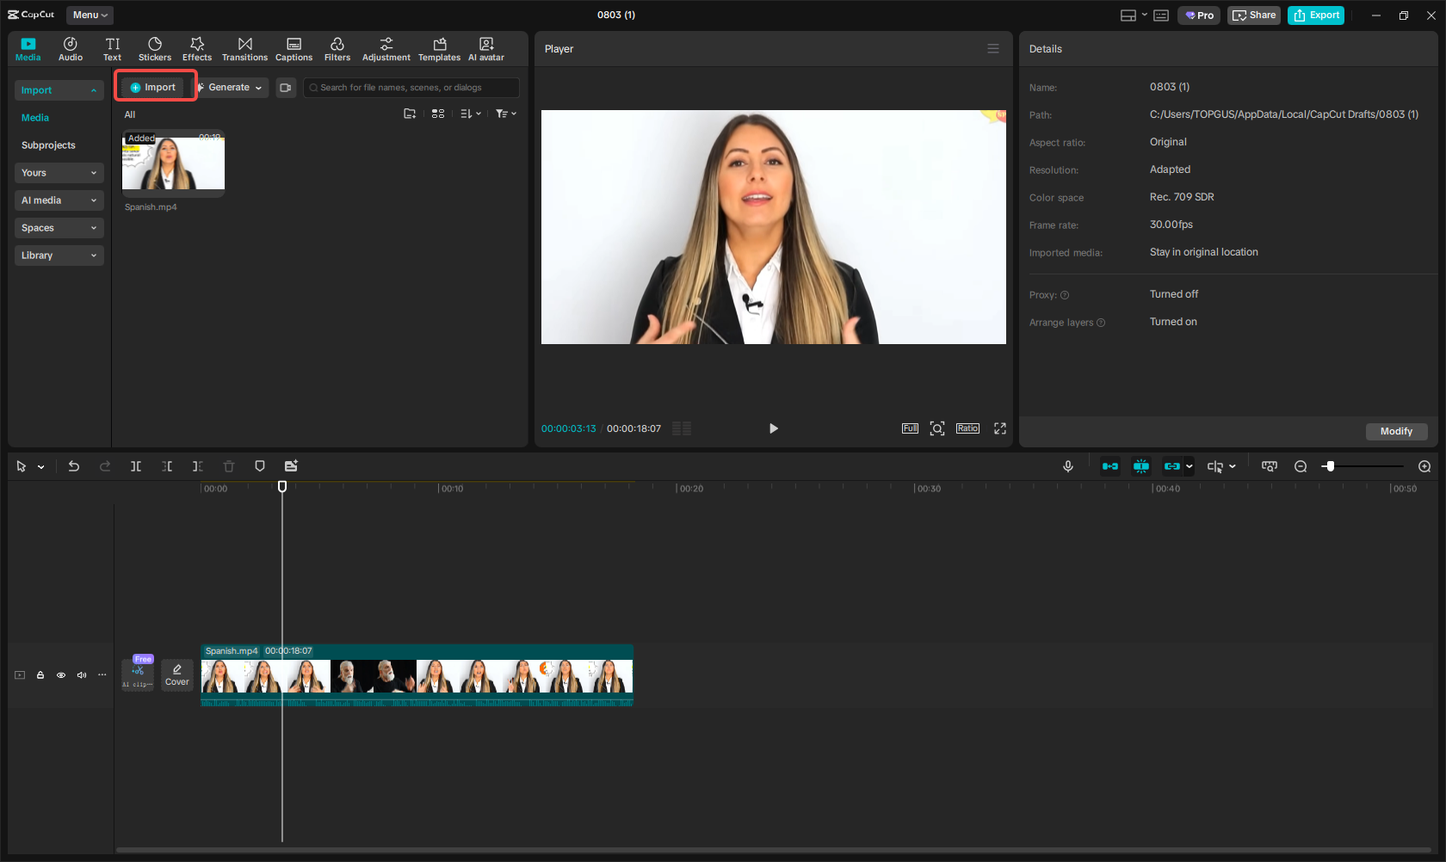The image size is (1446, 862).
Task: Expand the Library section in the sidebar
Action: (x=59, y=255)
